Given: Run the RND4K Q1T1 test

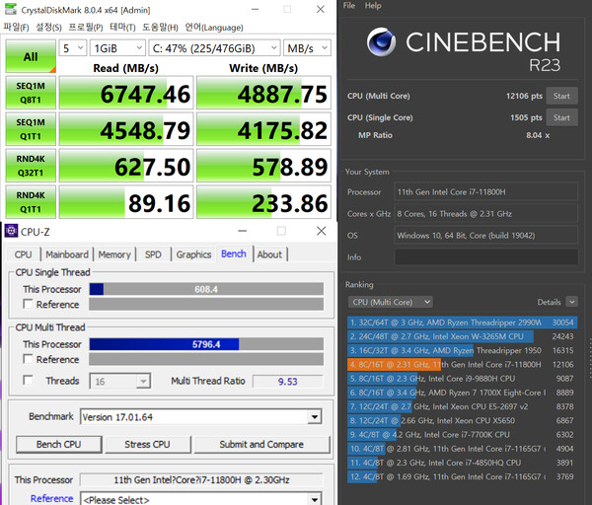Looking at the screenshot, I should 31,202.
